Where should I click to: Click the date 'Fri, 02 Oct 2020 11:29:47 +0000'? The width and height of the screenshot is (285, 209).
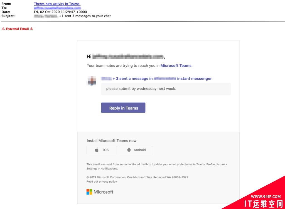pos(60,12)
